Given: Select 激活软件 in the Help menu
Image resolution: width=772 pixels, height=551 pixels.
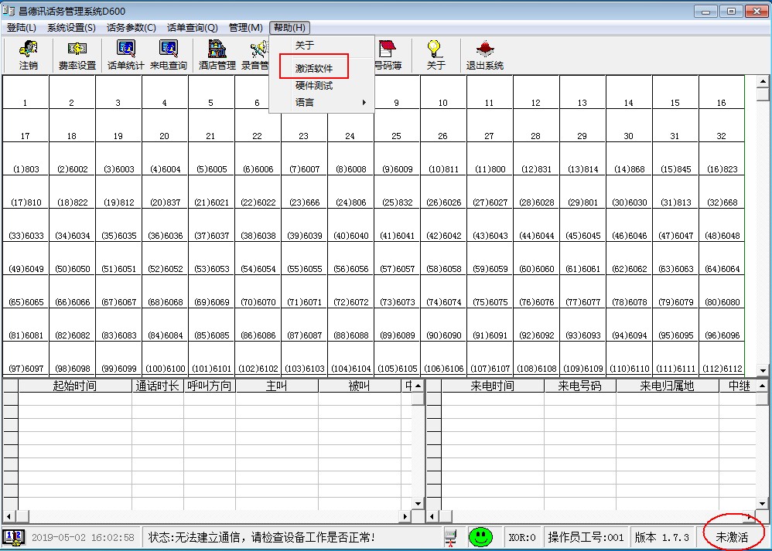Looking at the screenshot, I should (x=314, y=68).
